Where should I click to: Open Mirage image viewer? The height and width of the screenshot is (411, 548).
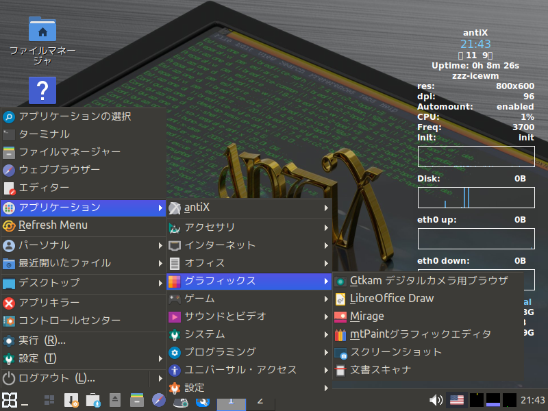click(x=427, y=316)
